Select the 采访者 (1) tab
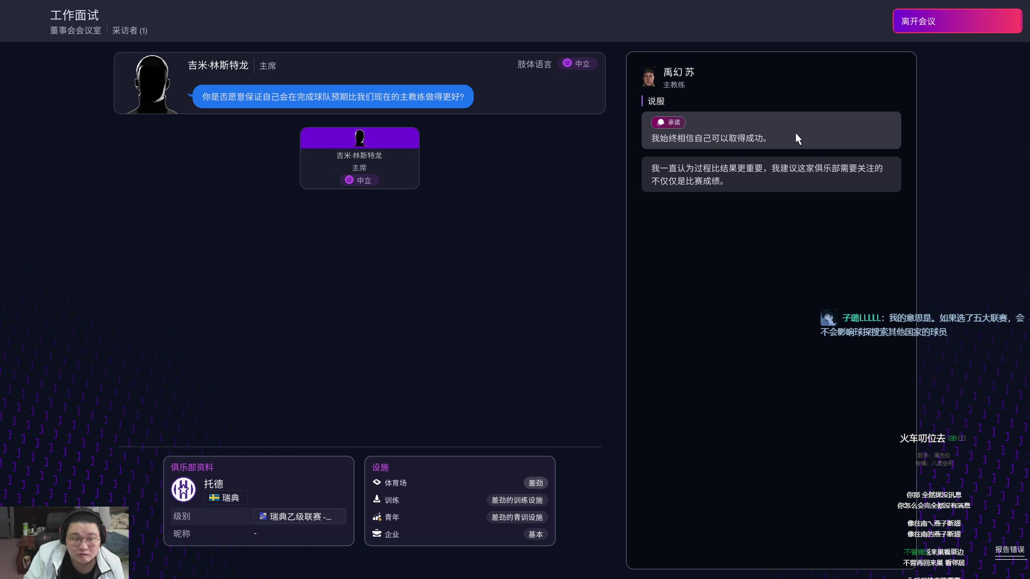 (130, 31)
